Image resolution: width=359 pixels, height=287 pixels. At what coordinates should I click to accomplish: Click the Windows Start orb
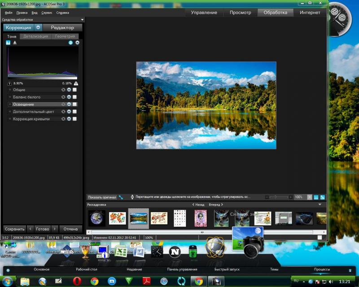[8, 281]
